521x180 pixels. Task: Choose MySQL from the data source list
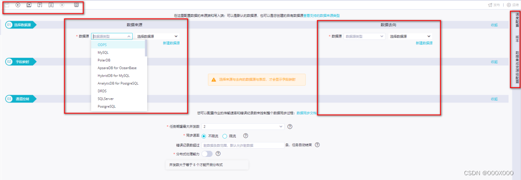coord(118,52)
